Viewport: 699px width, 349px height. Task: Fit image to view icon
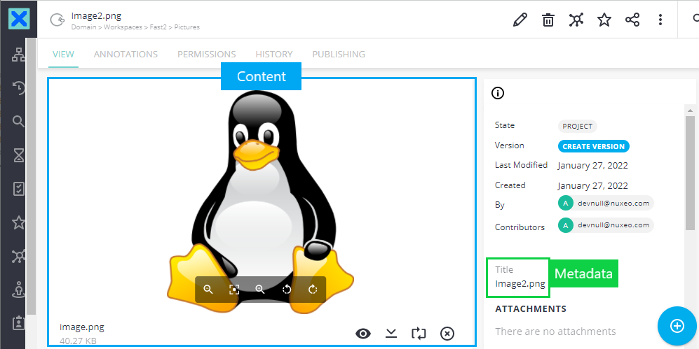[234, 290]
